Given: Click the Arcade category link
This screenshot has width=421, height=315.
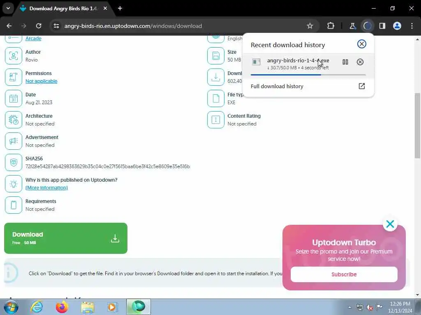Looking at the screenshot, I should point(33,39).
